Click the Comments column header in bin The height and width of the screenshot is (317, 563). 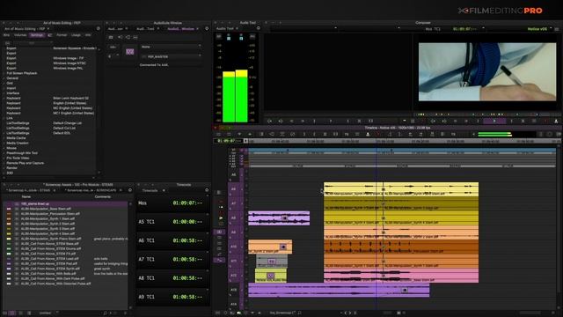[103, 196]
